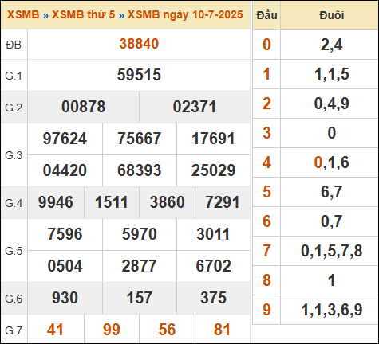
Task: Select head digit 7 row
Action: click(x=315, y=251)
